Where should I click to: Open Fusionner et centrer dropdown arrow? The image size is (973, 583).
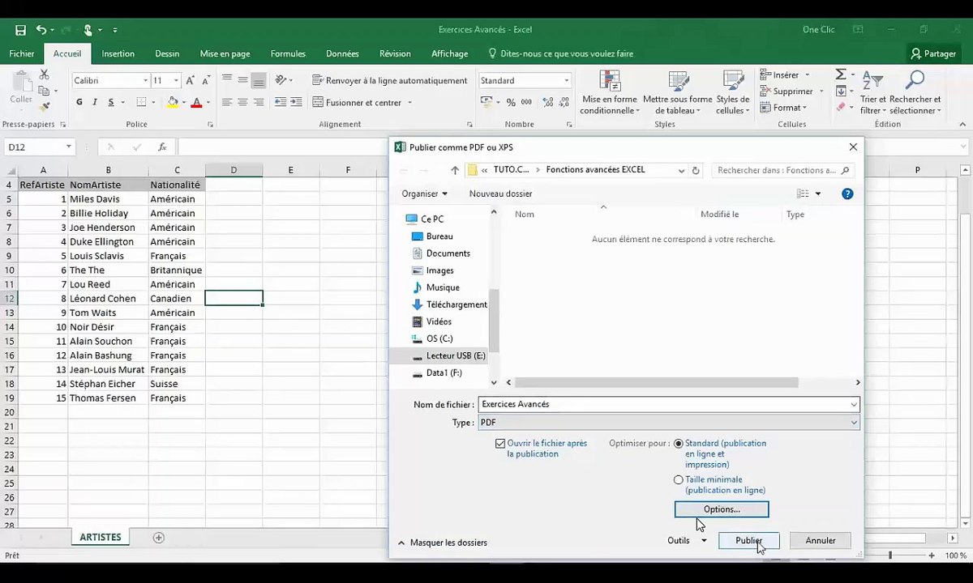click(x=409, y=103)
